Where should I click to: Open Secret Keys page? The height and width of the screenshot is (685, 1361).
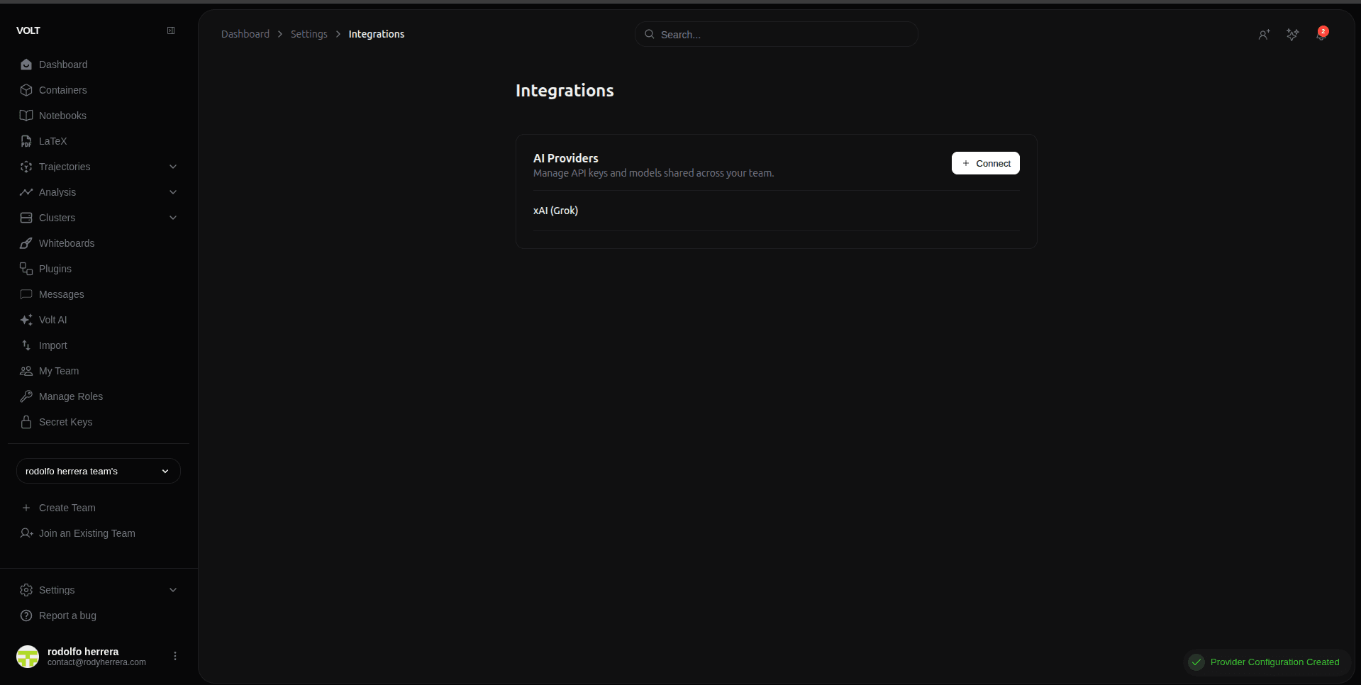point(65,422)
